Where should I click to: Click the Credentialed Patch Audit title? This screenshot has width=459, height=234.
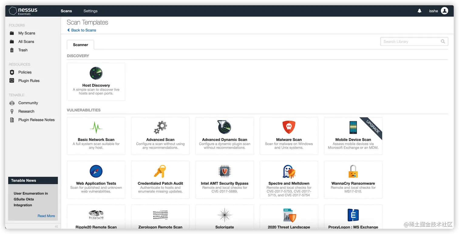coord(160,183)
